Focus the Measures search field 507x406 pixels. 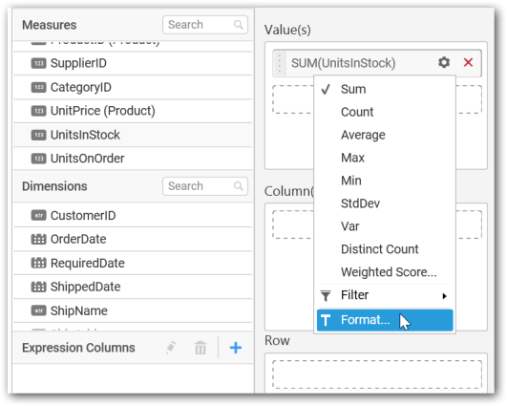205,25
